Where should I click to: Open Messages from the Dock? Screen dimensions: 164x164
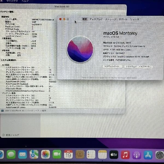[11, 154]
